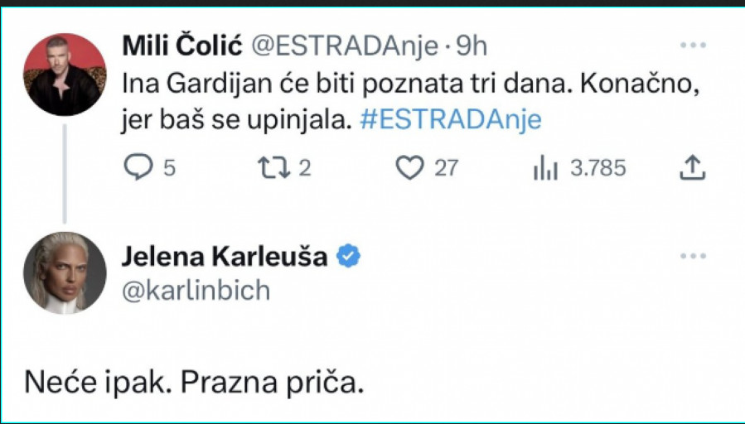
Task: Follow the #ESTRADAnje hashtag link
Action: (452, 120)
